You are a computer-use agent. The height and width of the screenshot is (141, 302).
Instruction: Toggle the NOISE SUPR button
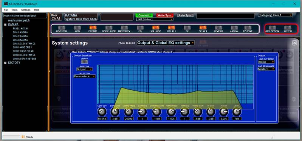tap(109, 28)
